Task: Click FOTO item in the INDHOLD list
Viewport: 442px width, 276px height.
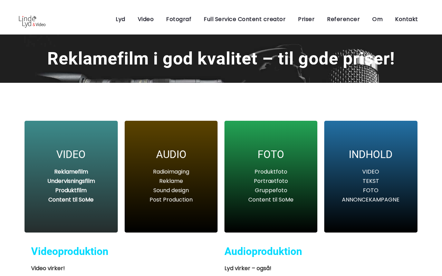Action: pyautogui.click(x=371, y=190)
